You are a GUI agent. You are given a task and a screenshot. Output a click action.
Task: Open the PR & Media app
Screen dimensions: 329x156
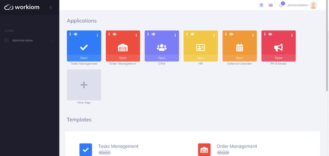[x=278, y=58]
